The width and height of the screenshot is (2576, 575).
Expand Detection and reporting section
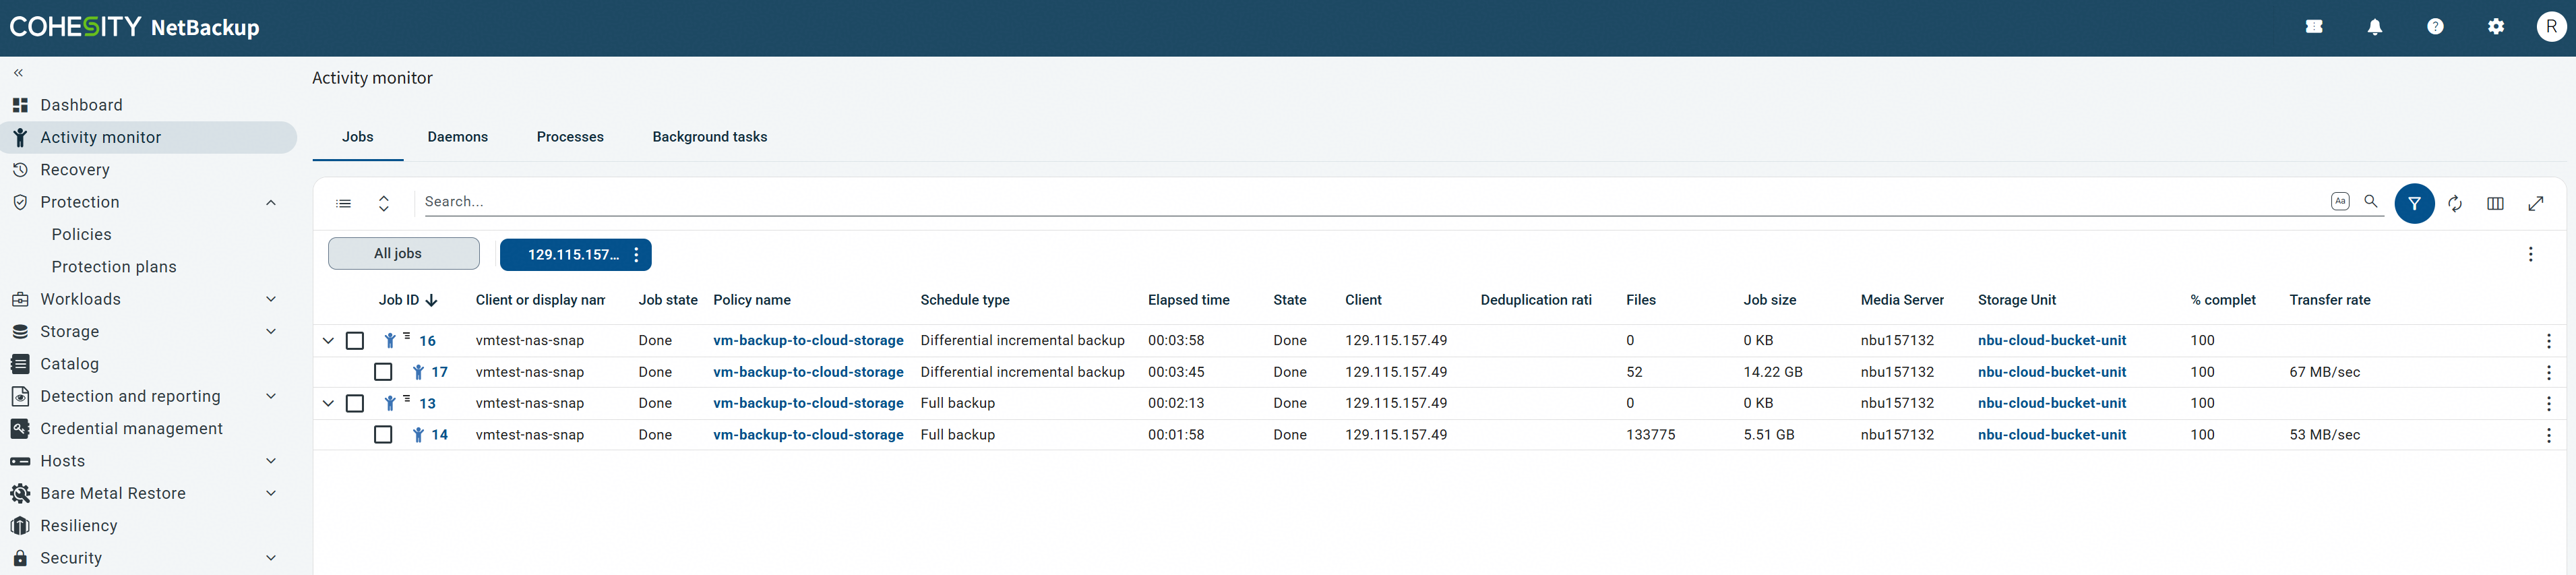271,396
